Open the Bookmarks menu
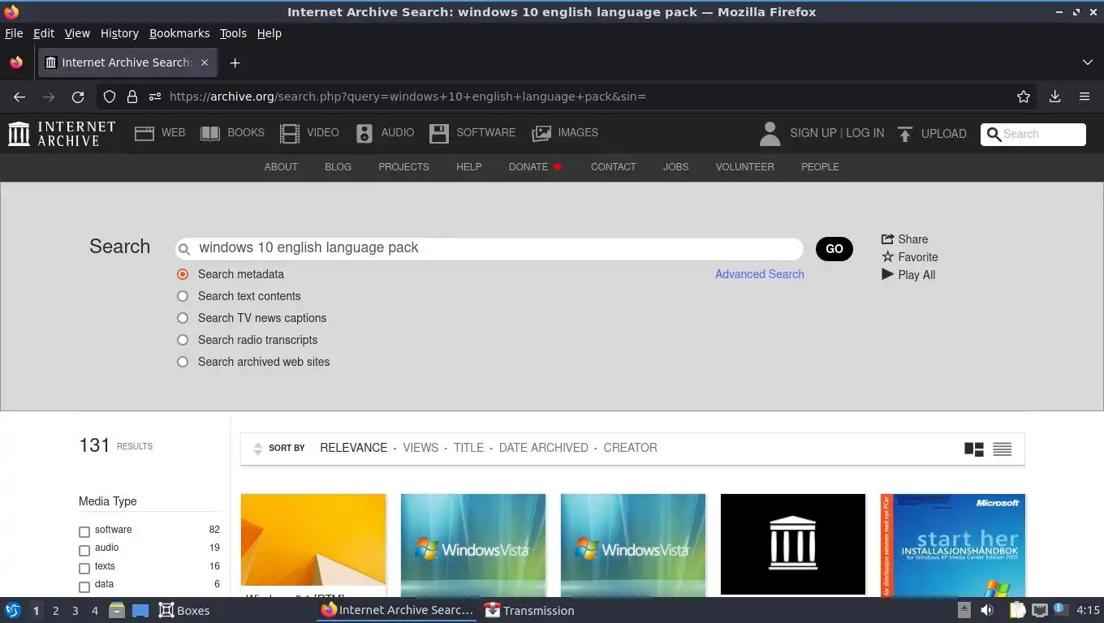Screen dimensions: 1104x623 click(179, 33)
